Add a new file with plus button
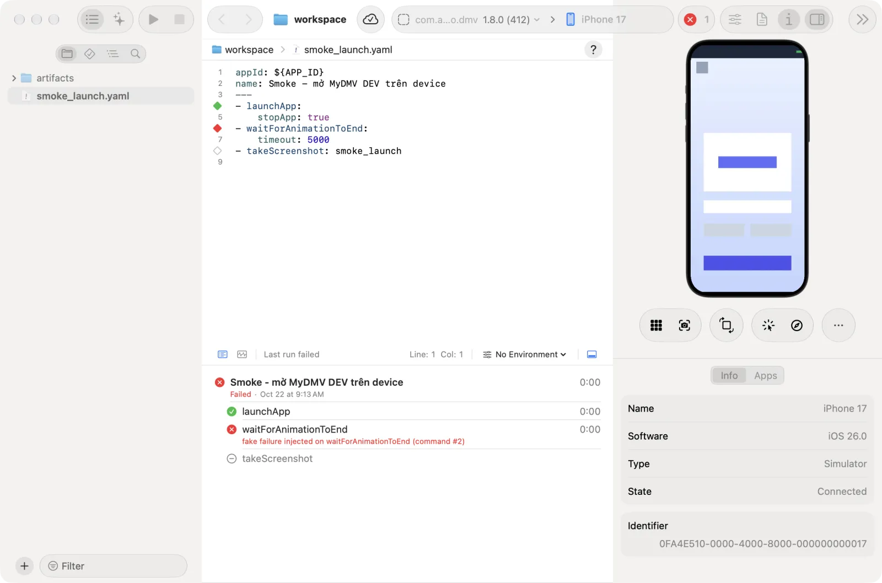The height and width of the screenshot is (583, 882). [24, 566]
